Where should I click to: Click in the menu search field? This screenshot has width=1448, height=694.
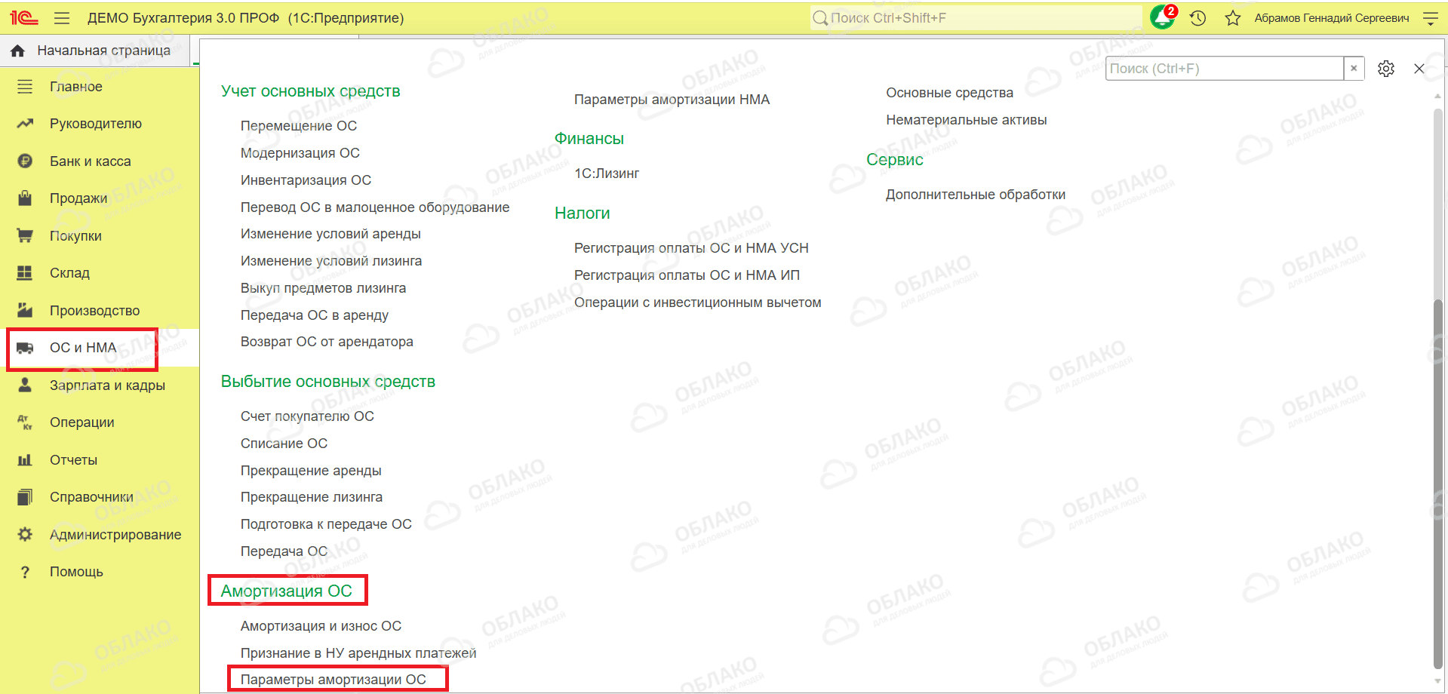click(1225, 68)
